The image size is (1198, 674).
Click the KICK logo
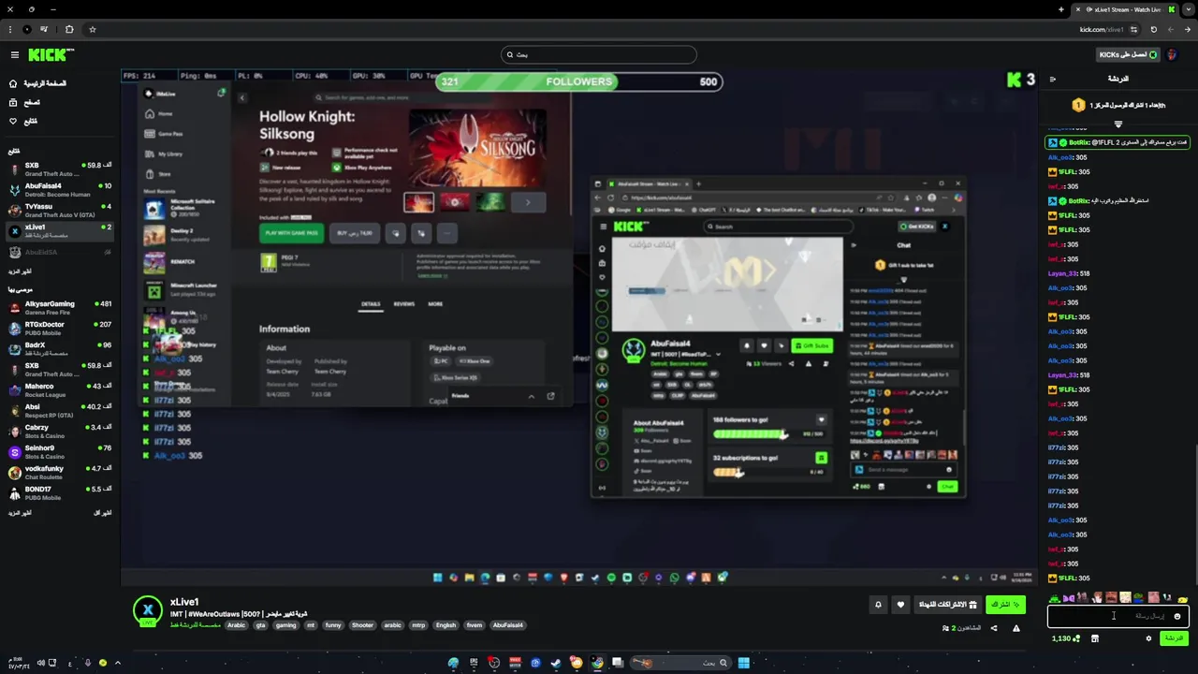coord(50,55)
